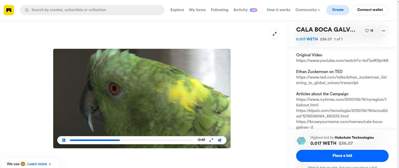Image resolution: width=399 pixels, height=168 pixels.
Task: Click the Rarible yellow logo
Action: coord(9,10)
